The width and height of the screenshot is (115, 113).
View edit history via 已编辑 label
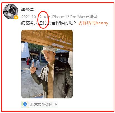pyautogui.click(x=91, y=17)
